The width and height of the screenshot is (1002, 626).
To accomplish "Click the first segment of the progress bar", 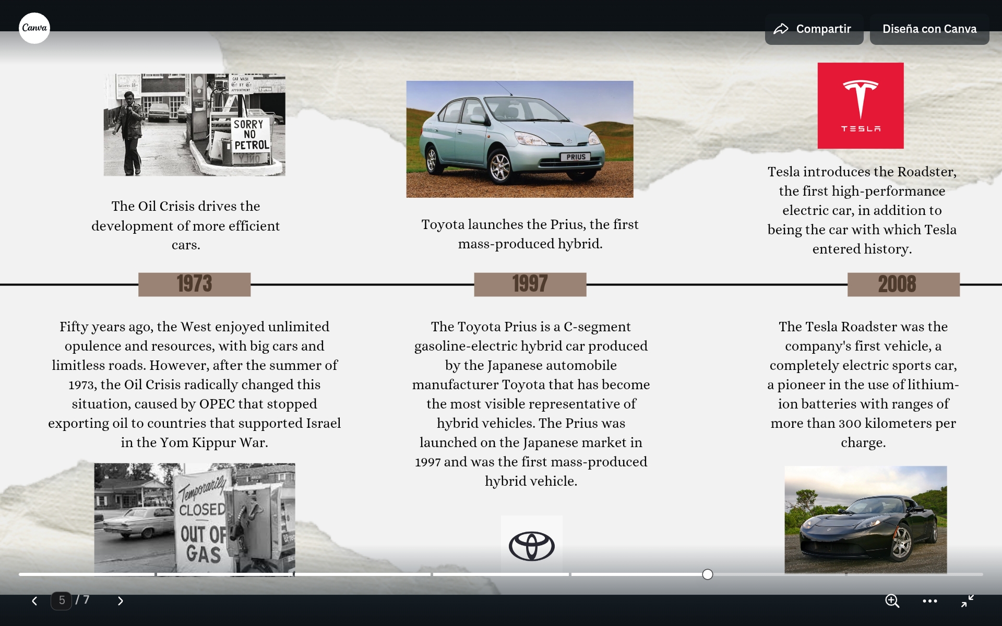I will tap(87, 574).
